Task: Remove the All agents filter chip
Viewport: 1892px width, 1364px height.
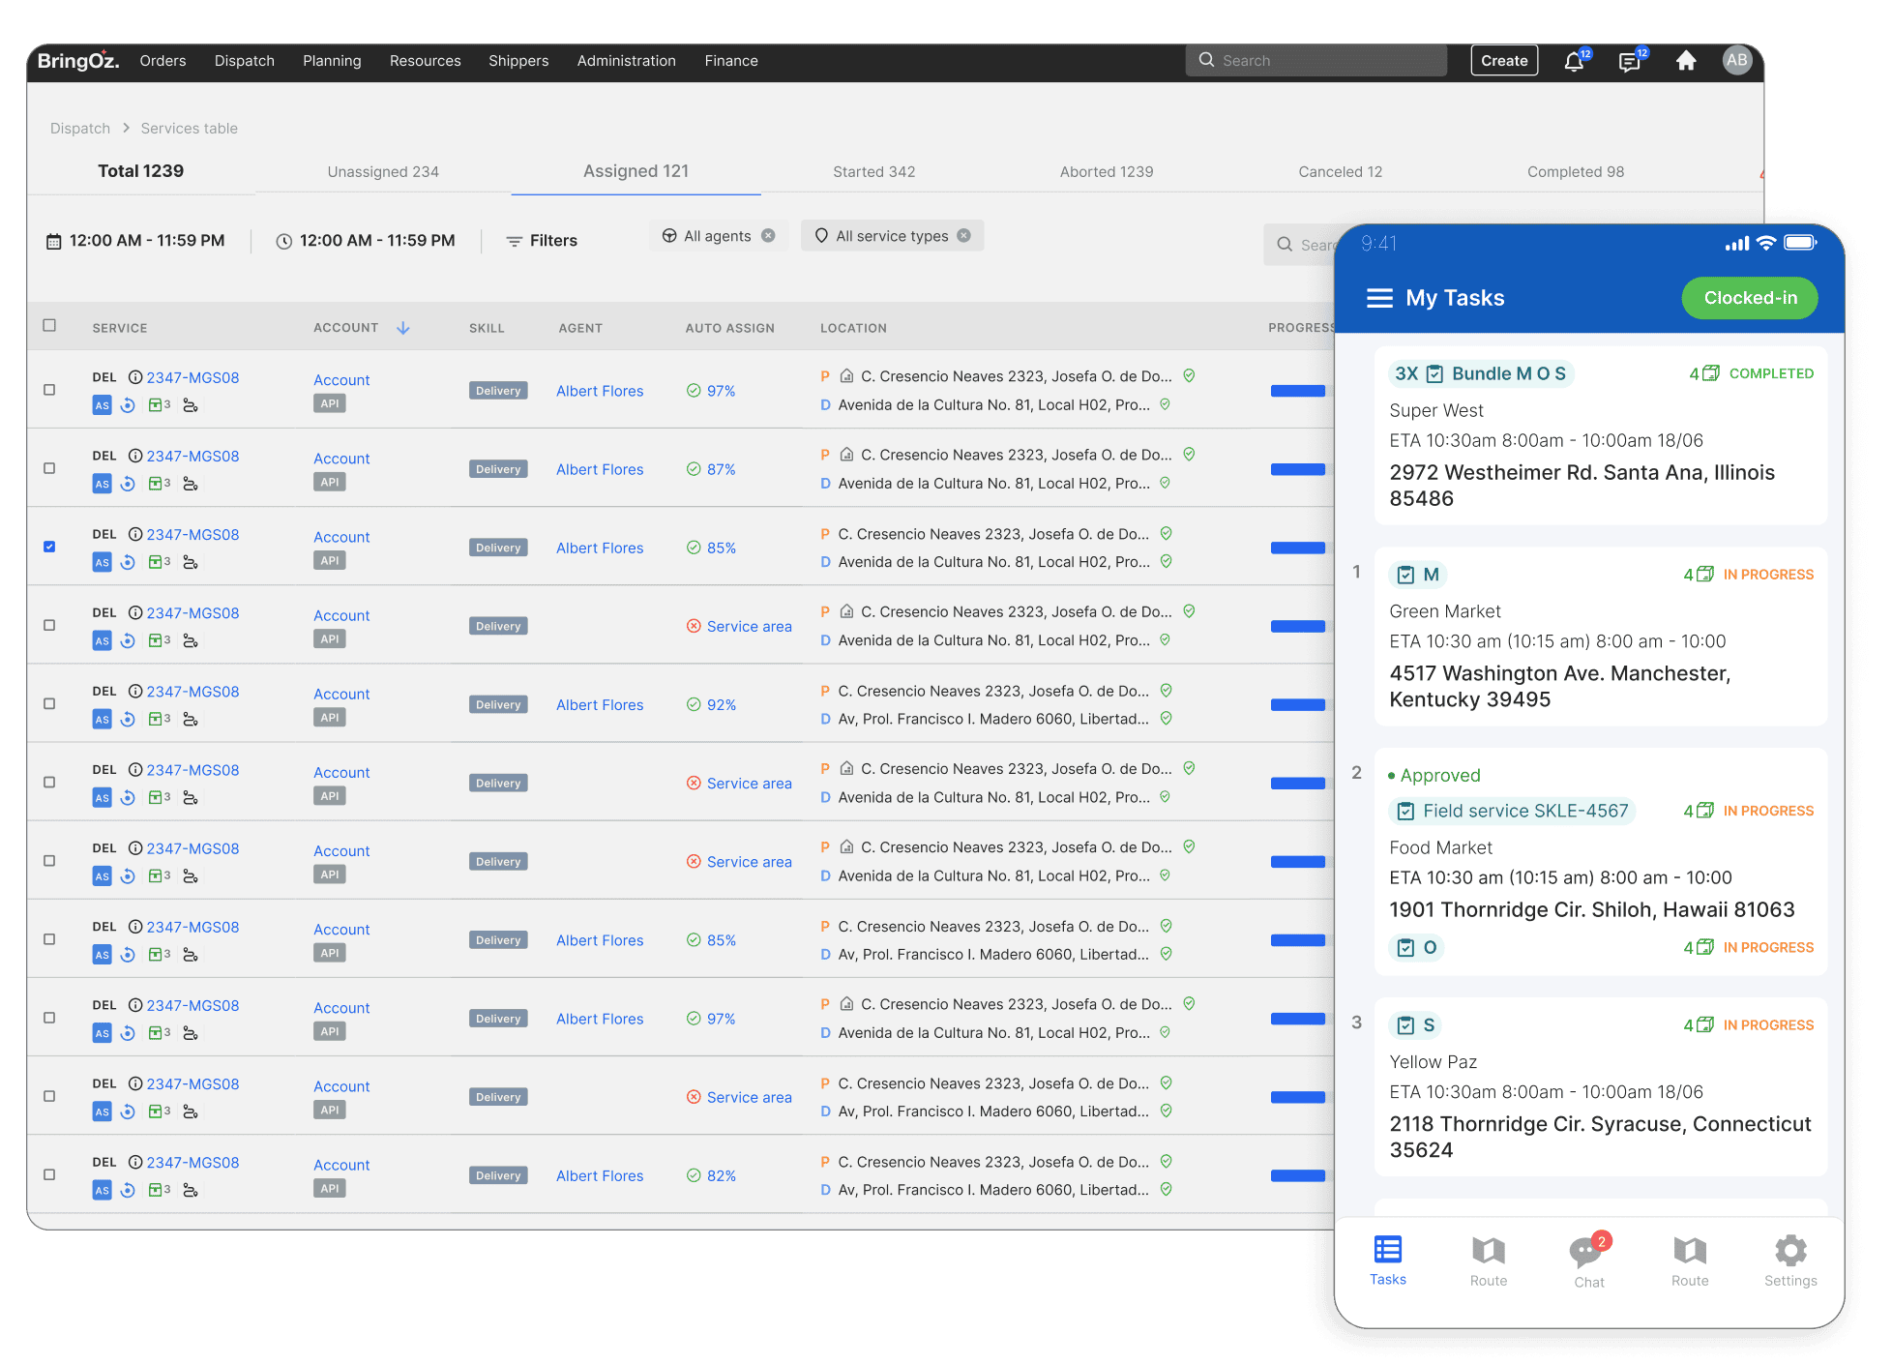Action: 768,236
